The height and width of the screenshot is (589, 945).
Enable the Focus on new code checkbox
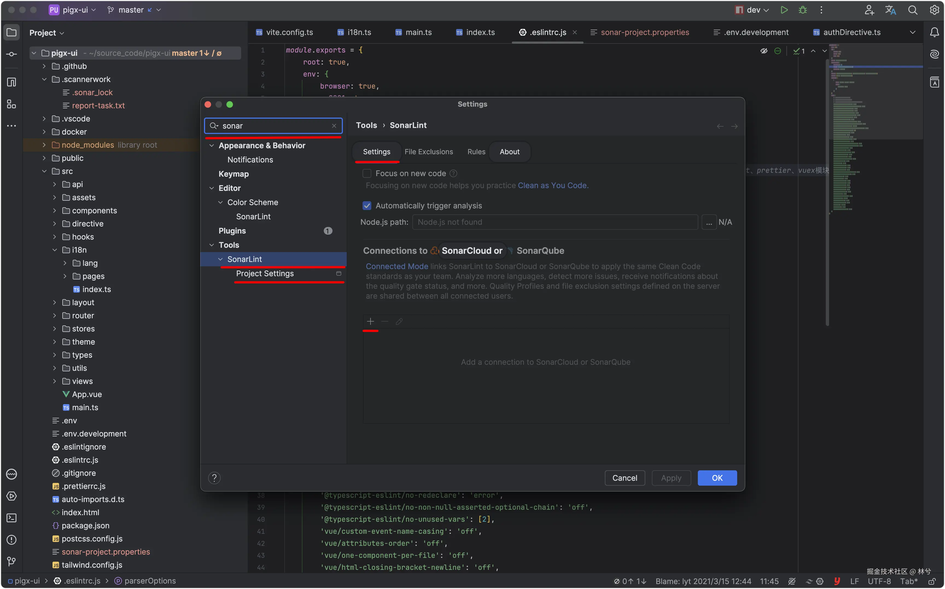367,174
